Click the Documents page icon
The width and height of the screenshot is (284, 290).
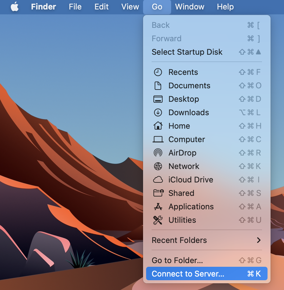click(x=158, y=86)
